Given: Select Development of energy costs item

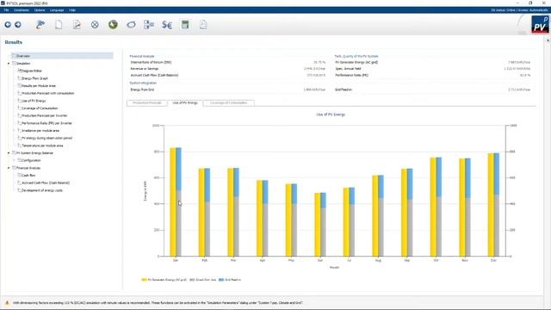Looking at the screenshot, I should [x=42, y=190].
